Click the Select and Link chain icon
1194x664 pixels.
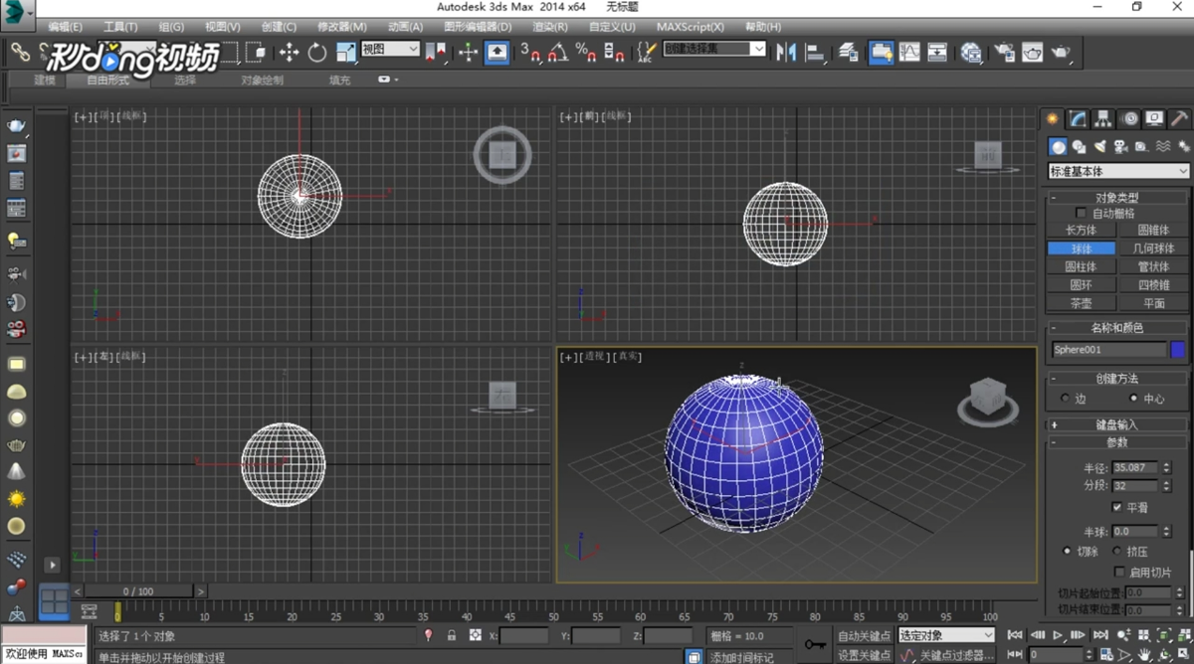(x=20, y=53)
